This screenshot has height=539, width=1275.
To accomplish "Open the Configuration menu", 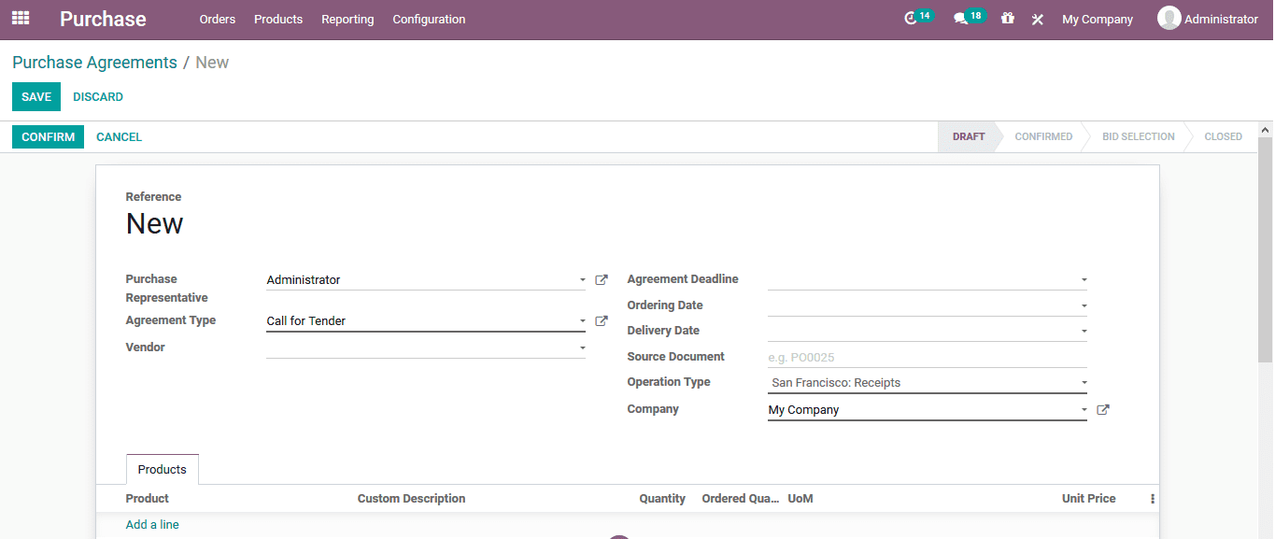I will (429, 19).
